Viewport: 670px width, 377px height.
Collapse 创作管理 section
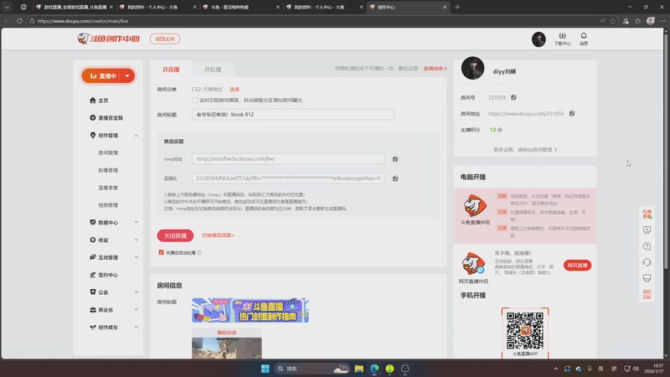pos(136,136)
